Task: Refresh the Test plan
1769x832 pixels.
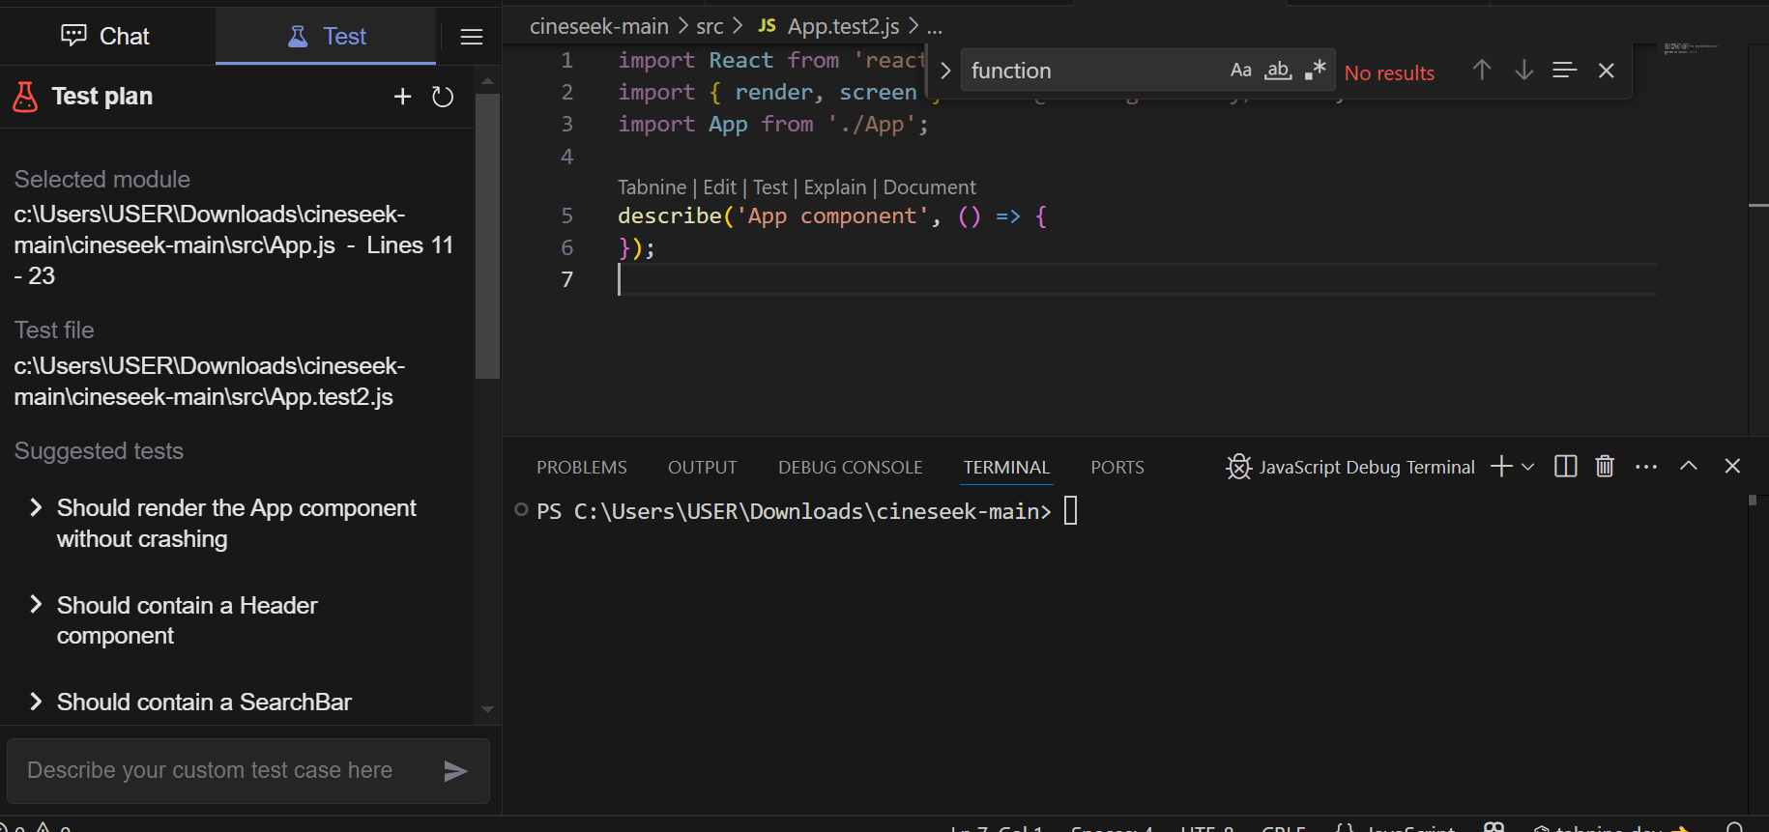Action: tap(443, 97)
